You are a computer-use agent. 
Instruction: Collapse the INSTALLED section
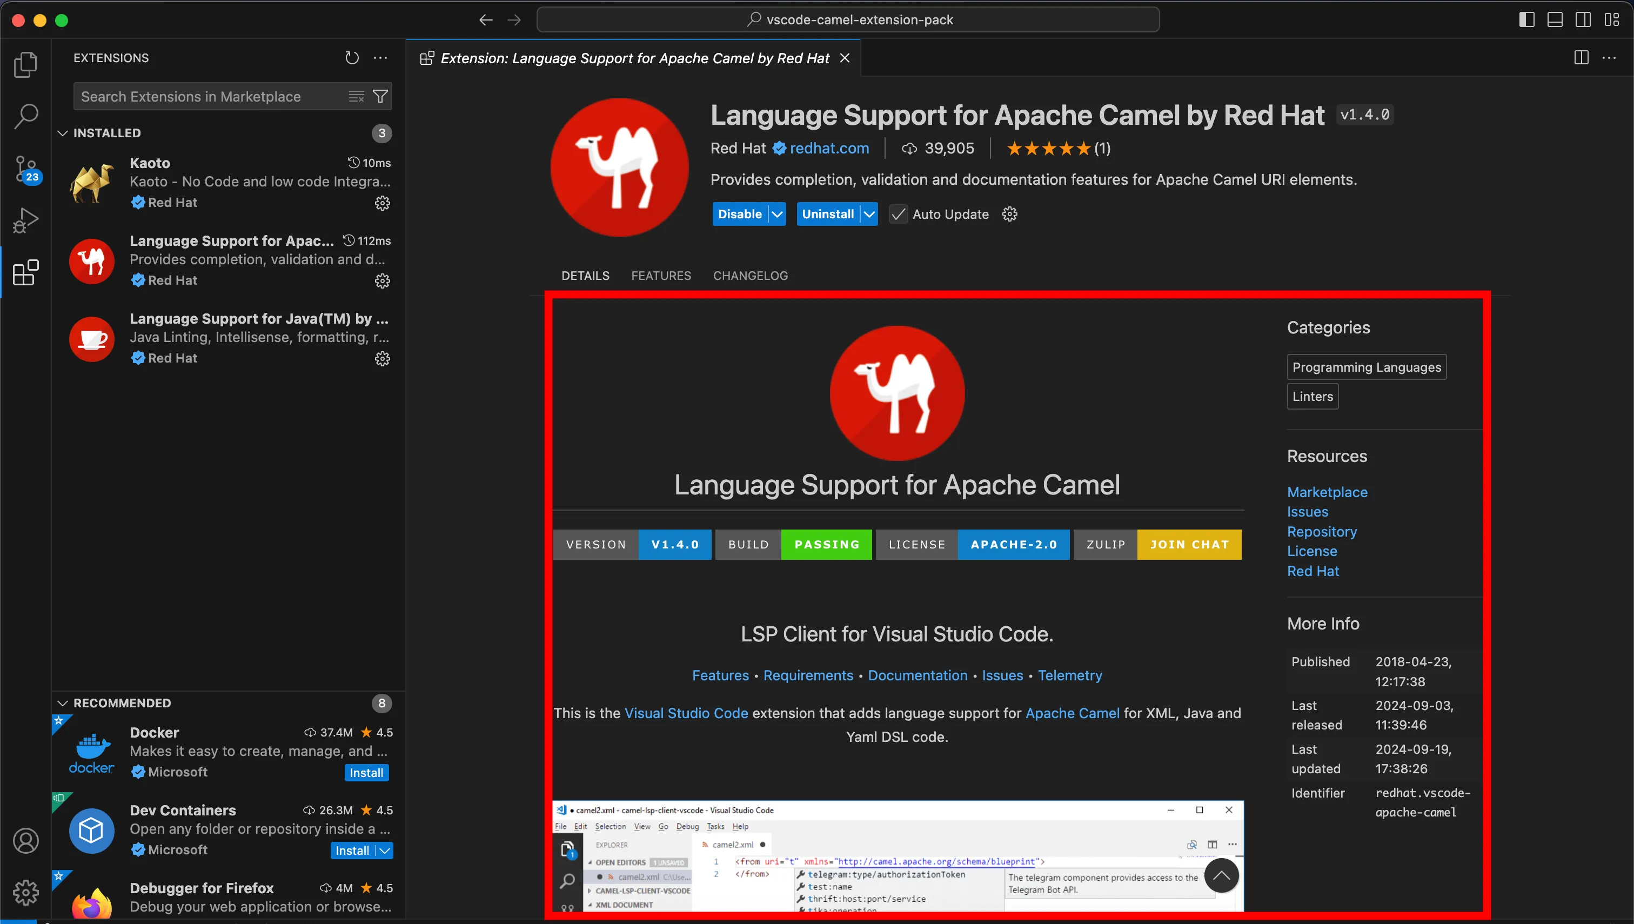click(x=63, y=132)
